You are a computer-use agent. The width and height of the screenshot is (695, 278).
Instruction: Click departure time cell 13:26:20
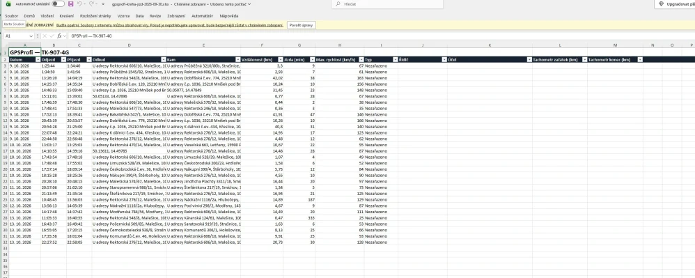pyautogui.click(x=54, y=77)
